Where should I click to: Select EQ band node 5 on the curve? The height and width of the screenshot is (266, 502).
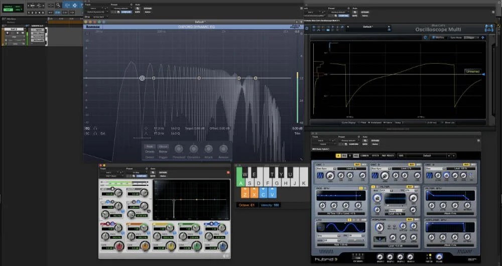tap(256, 78)
